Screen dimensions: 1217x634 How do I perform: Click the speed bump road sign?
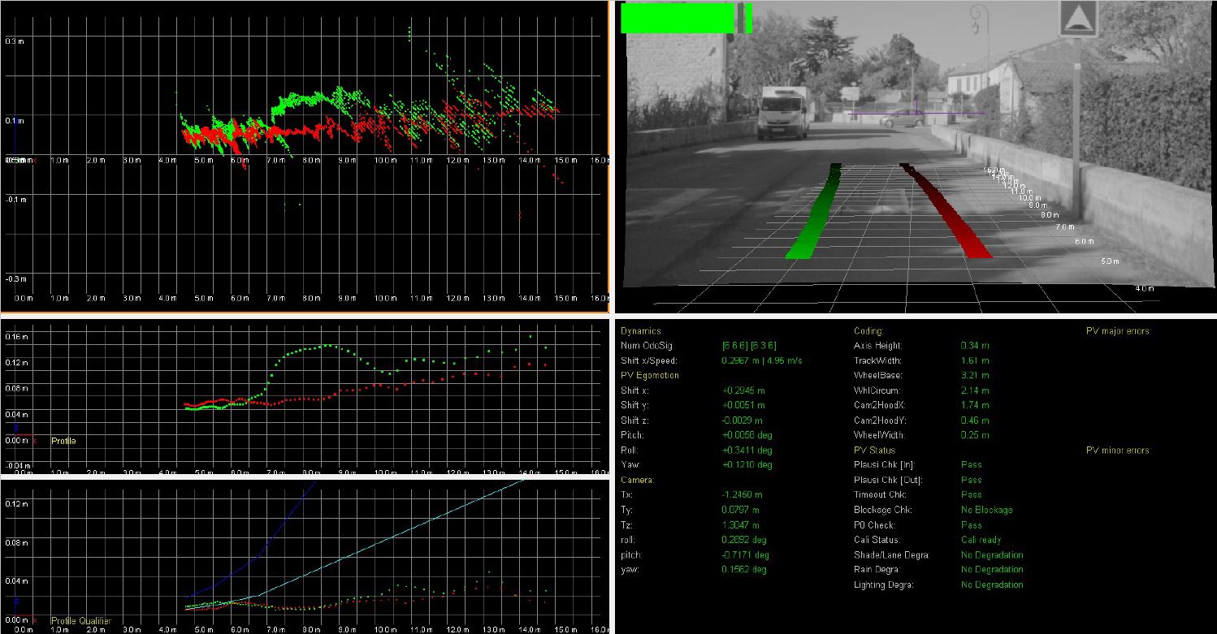[1079, 16]
